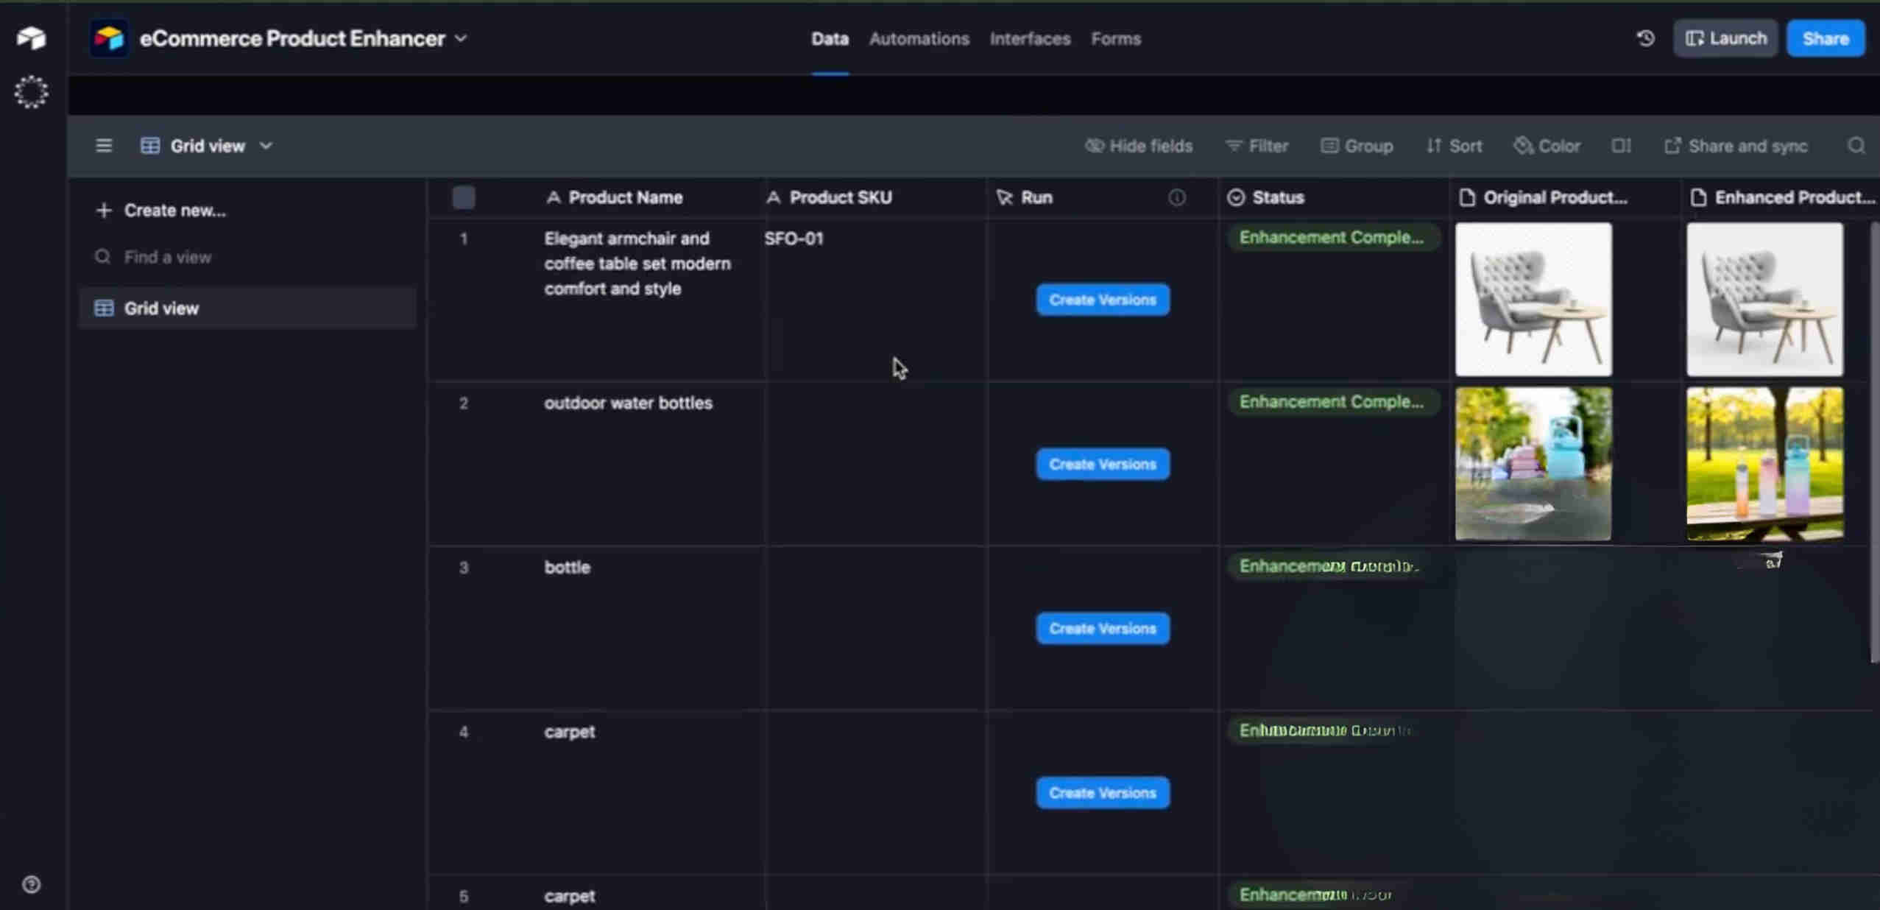Screen dimensions: 1880x910
Task: Open the base history clock icon
Action: [x=1645, y=38]
